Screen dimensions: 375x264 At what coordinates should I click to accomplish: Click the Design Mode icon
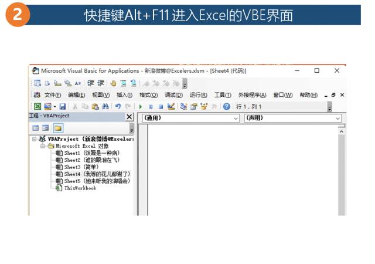tap(171, 106)
